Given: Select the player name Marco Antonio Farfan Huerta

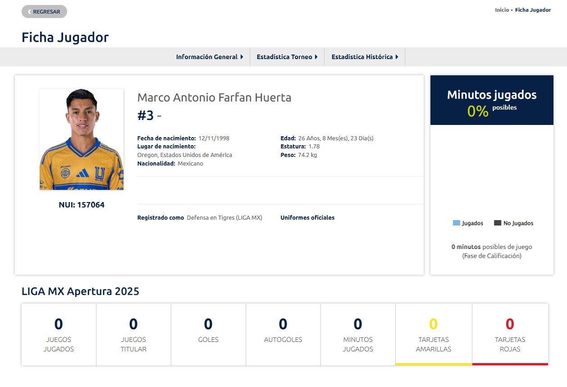Looking at the screenshot, I should coord(214,97).
